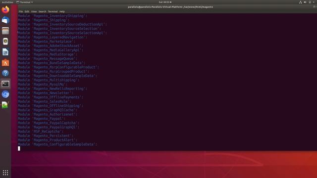Click the 'Magento_Marketplace' line

[46, 42]
